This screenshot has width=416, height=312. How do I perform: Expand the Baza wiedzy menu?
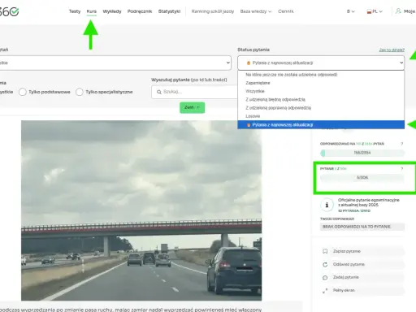click(255, 11)
